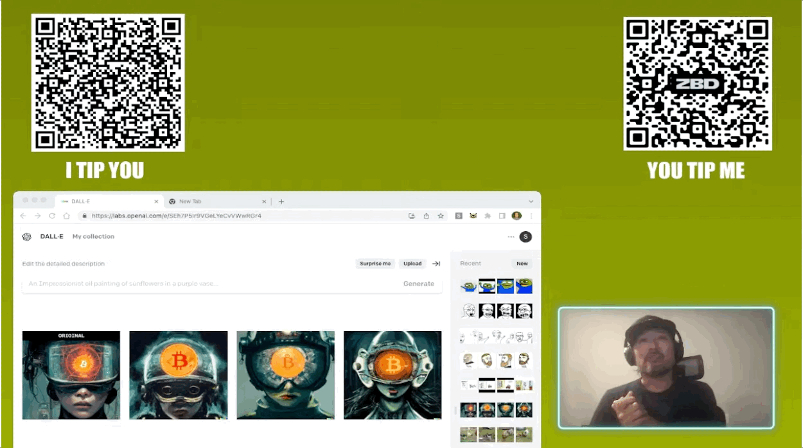Share this page using the share icon
Viewport: 803px width, 448px height.
point(426,216)
